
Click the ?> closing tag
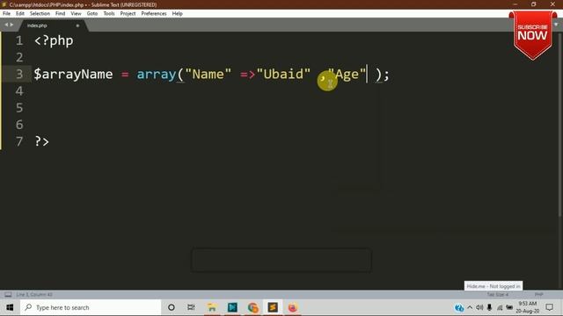41,141
